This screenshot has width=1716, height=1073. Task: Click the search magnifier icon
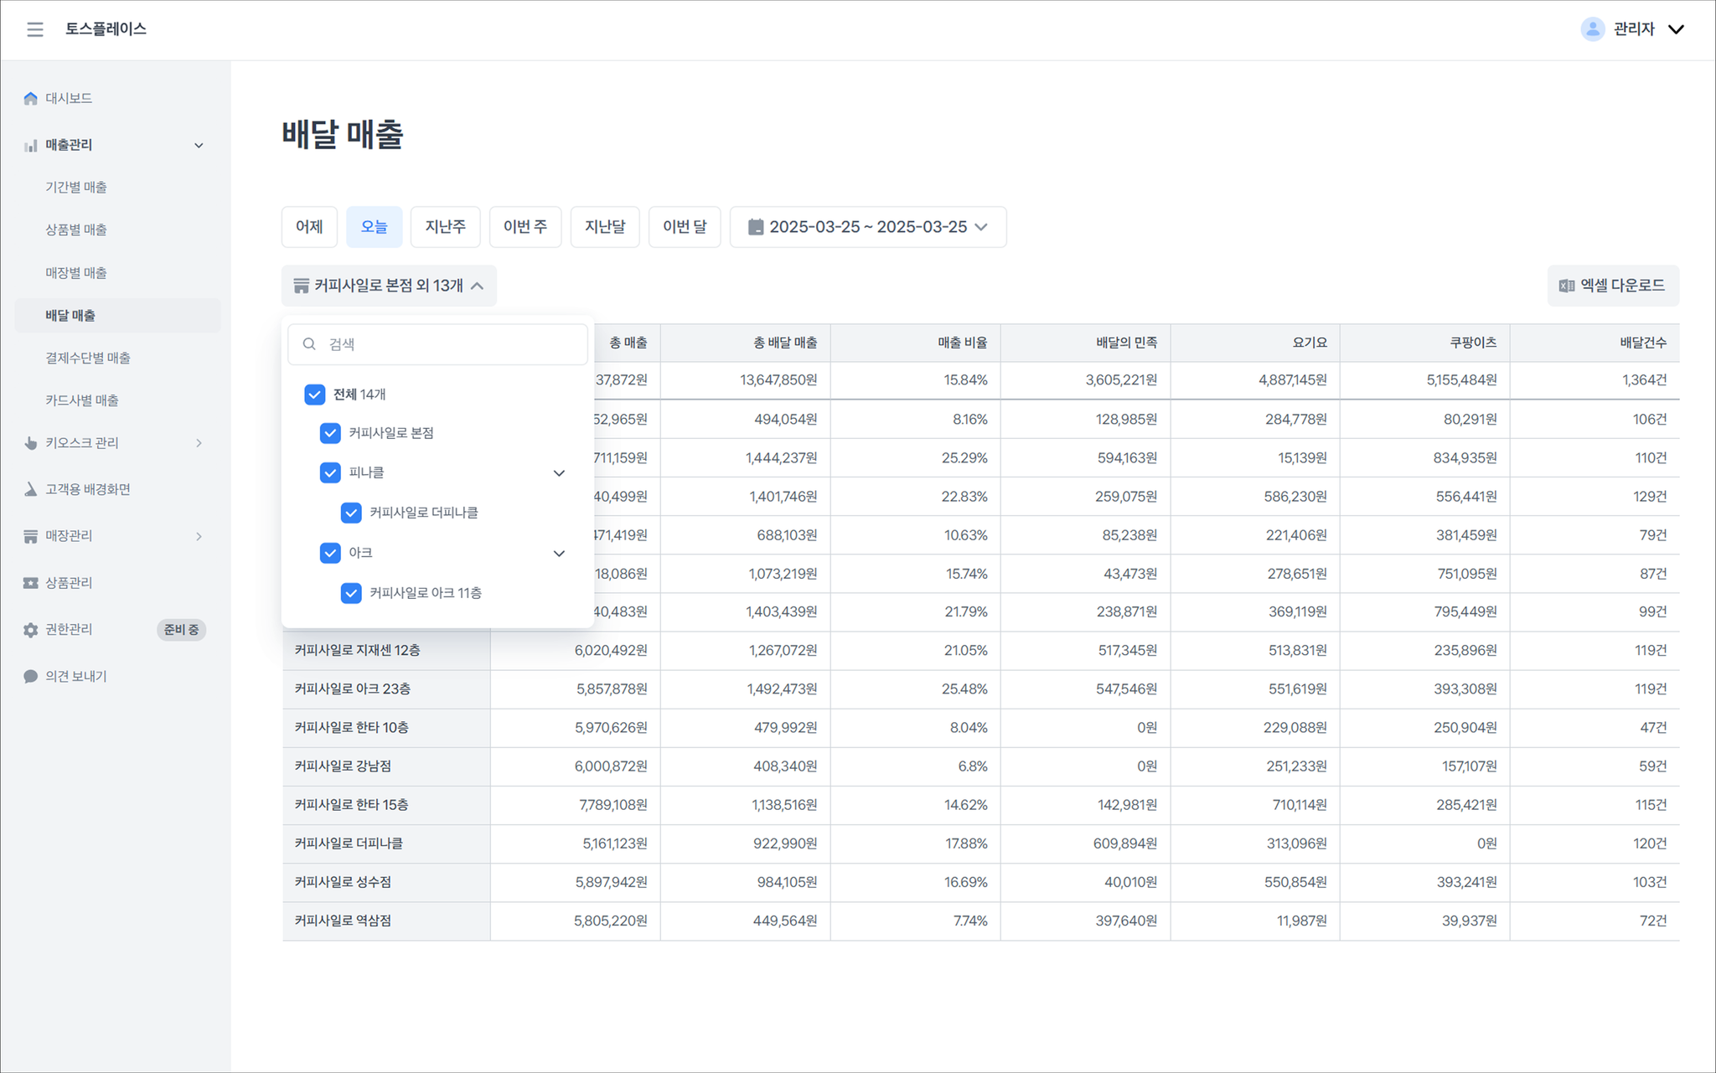[309, 344]
